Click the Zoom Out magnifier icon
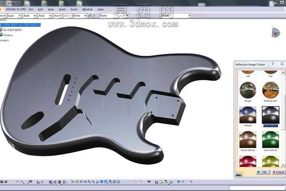This screenshot has width=286, height=191. (93, 182)
